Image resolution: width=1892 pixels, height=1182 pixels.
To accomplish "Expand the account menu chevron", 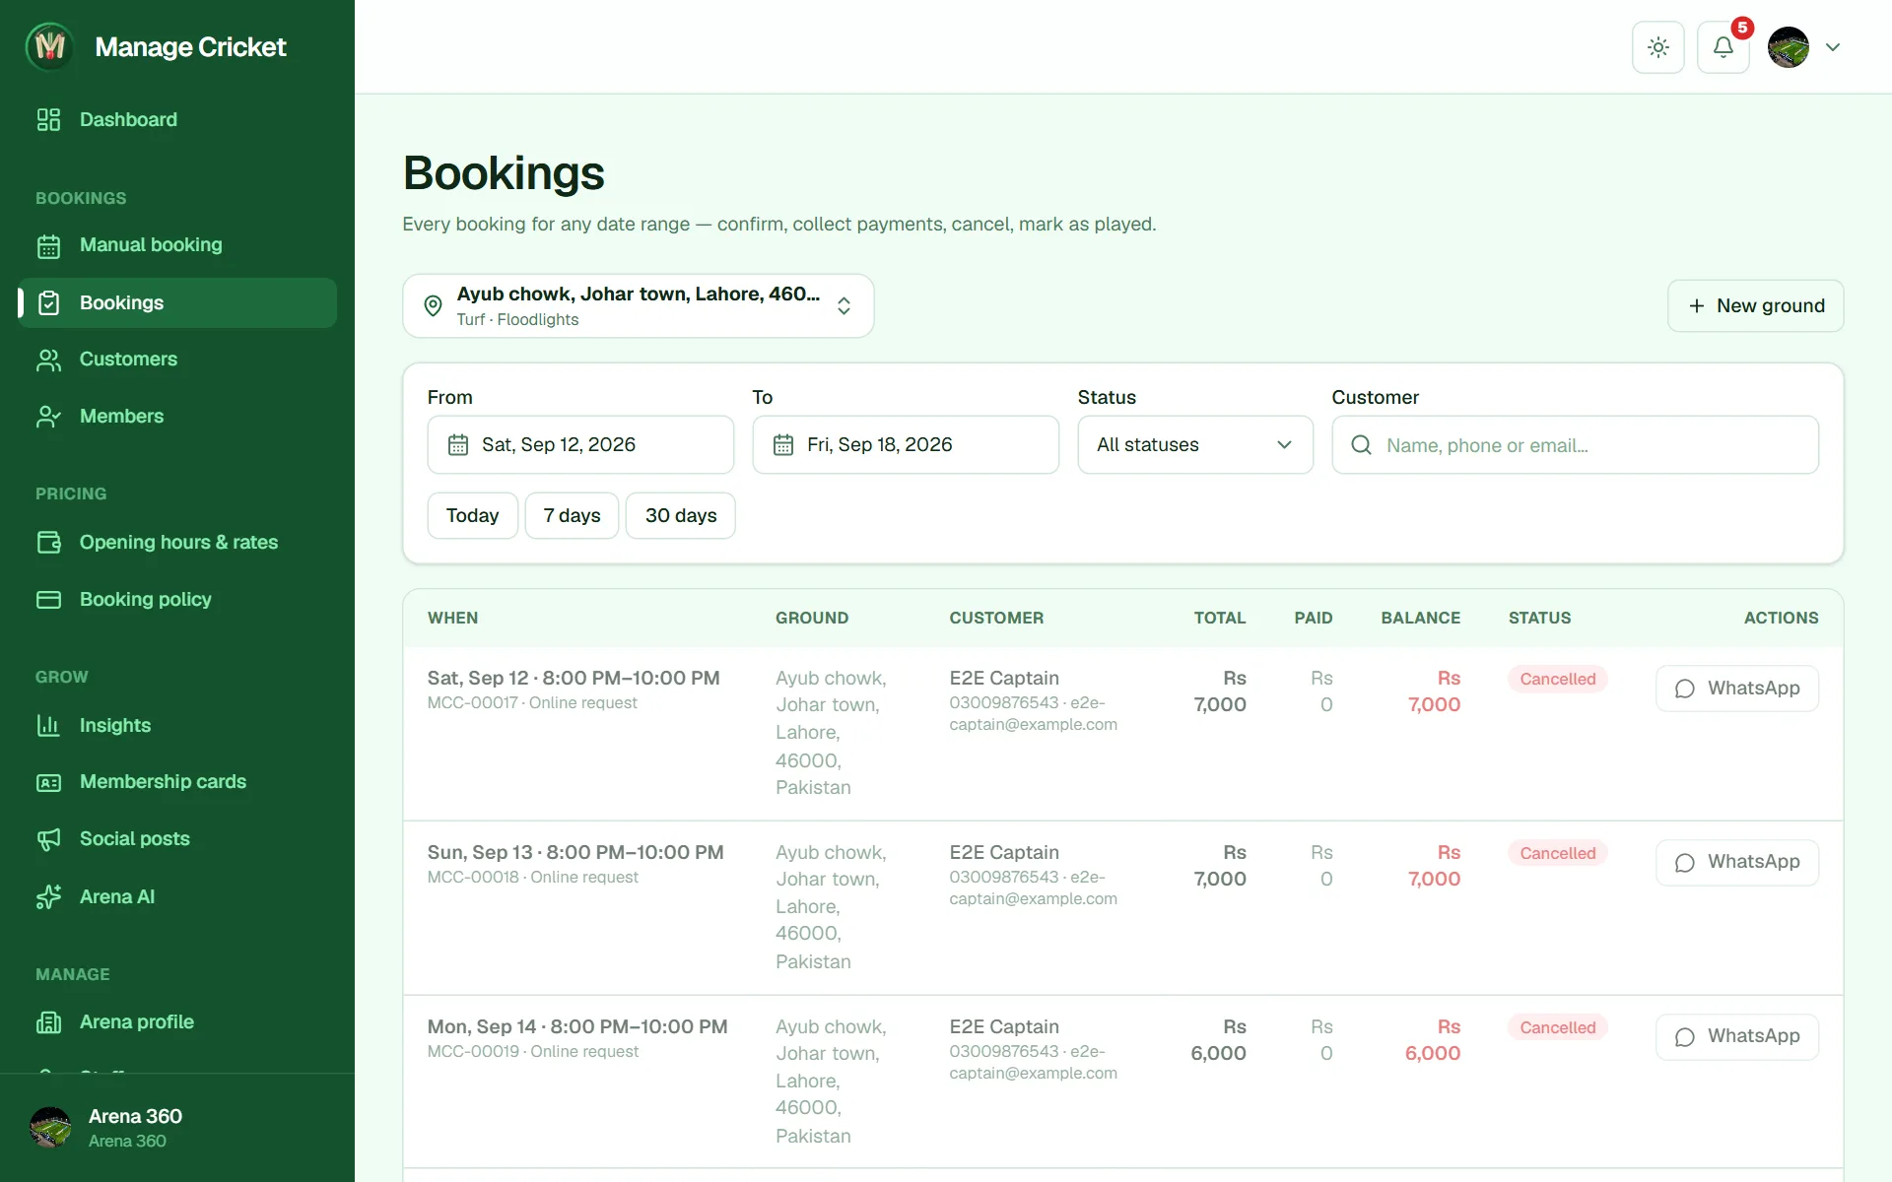I will click(x=1833, y=47).
